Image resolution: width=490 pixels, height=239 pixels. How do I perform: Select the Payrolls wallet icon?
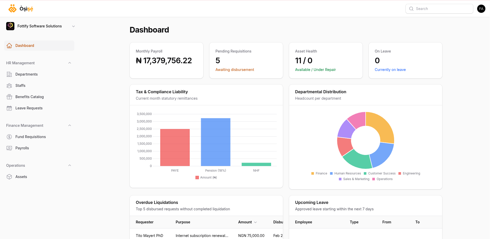[x=9, y=148]
